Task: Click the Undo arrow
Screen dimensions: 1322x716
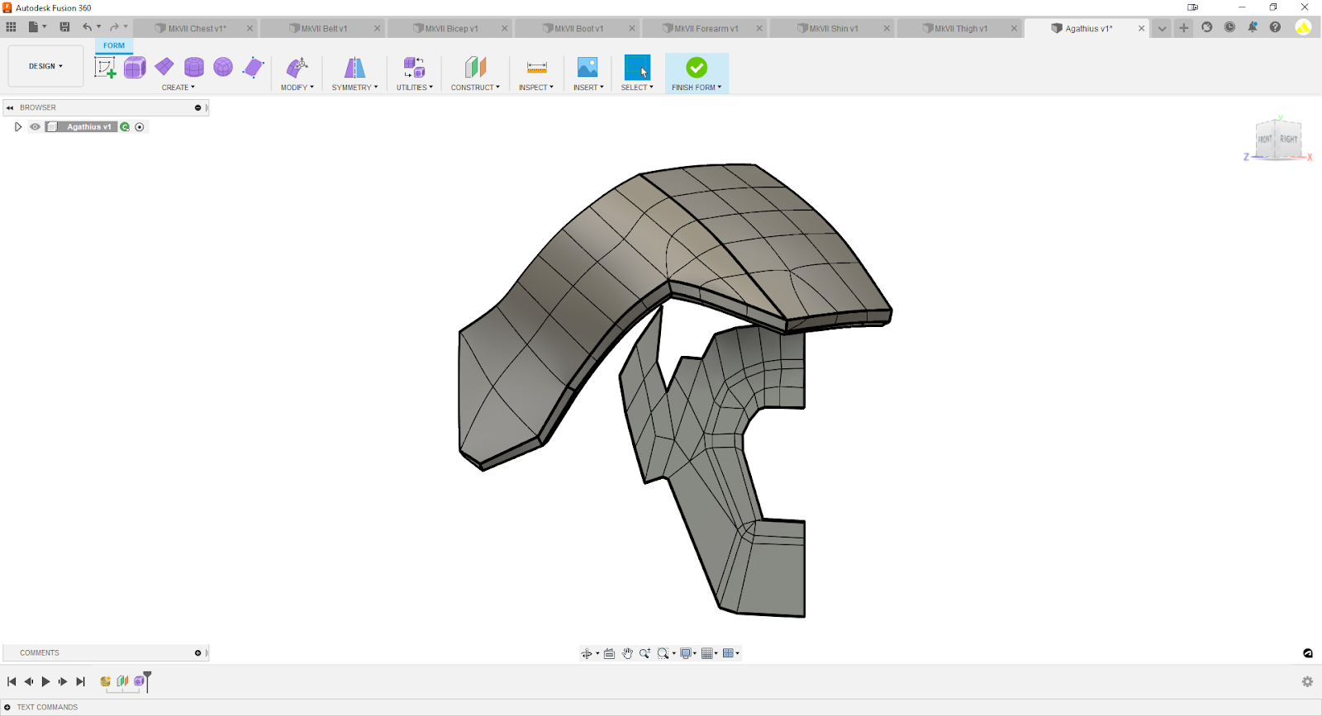Action: click(88, 27)
